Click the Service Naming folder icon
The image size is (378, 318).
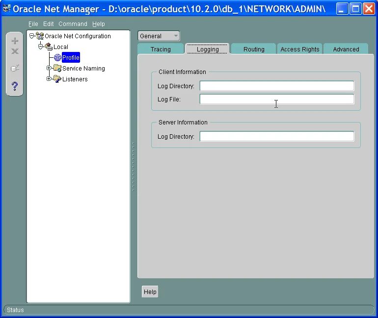coord(57,68)
